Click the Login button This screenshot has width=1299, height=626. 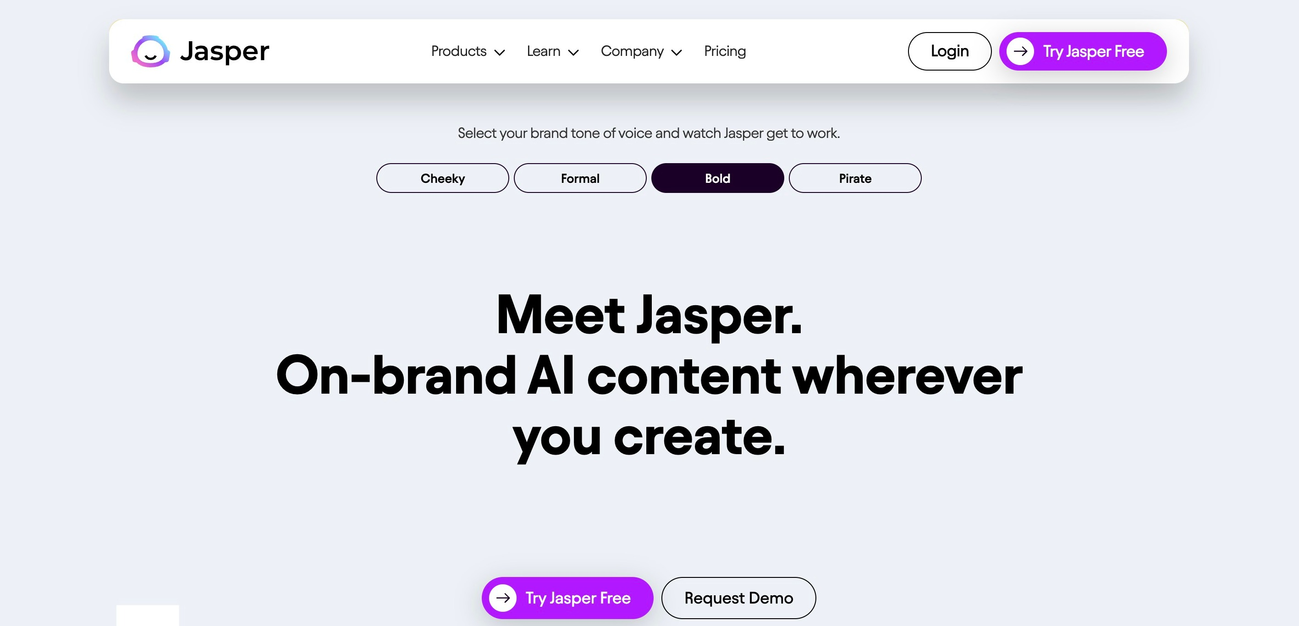point(949,50)
